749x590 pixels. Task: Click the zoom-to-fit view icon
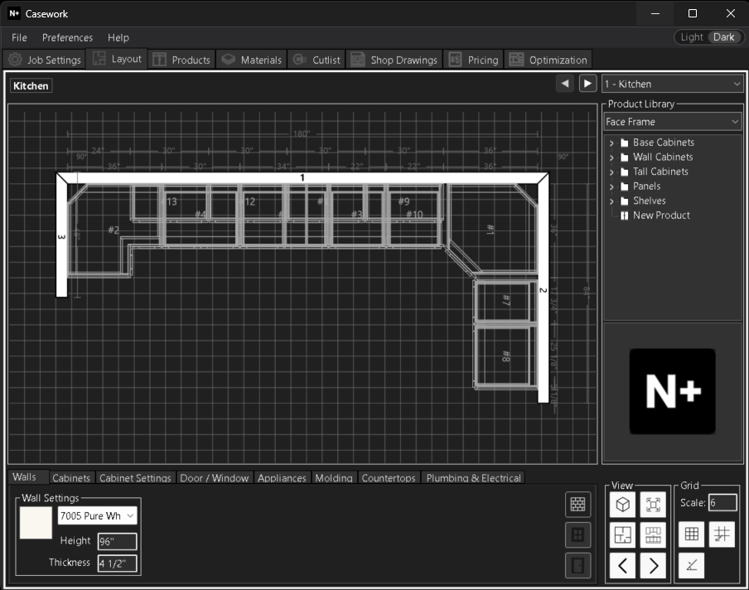pyautogui.click(x=653, y=505)
